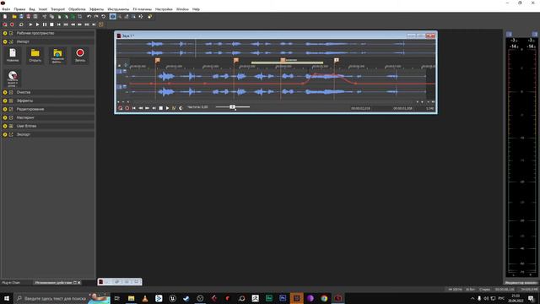Click the Новинка import button
Image resolution: width=540 pixels, height=304 pixels.
[x=13, y=55]
